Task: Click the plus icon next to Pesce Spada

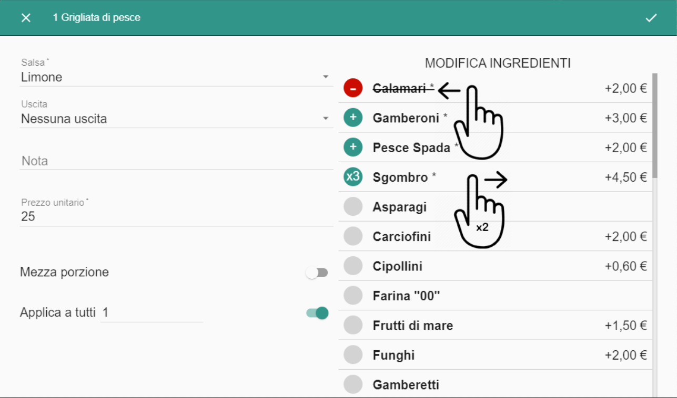Action: click(353, 148)
